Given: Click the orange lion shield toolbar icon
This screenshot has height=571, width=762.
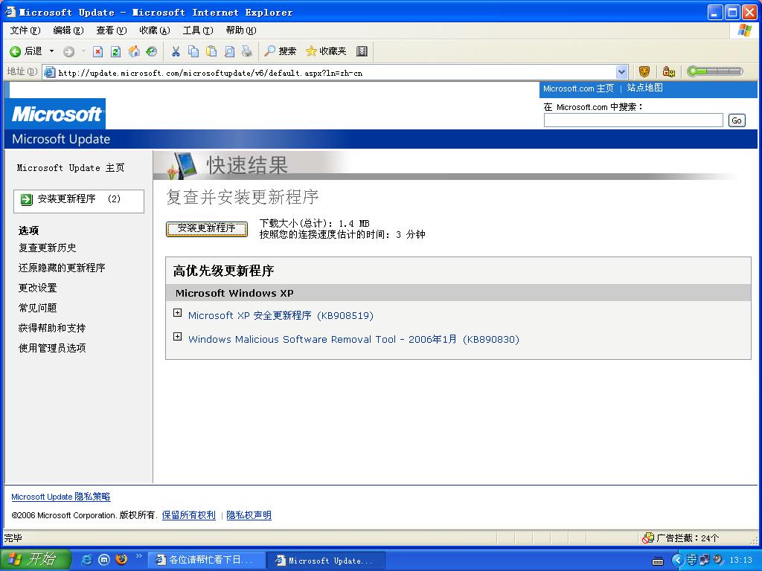Looking at the screenshot, I should [644, 72].
